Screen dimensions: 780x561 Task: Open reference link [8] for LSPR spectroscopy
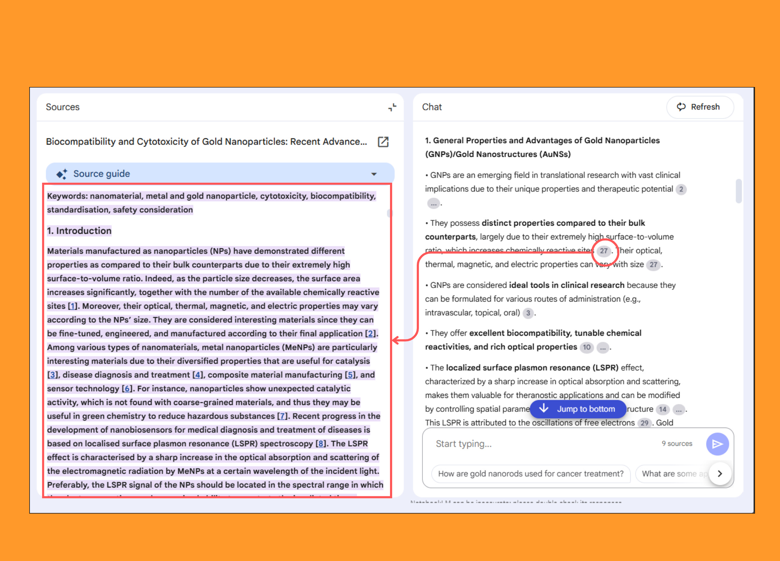point(320,444)
